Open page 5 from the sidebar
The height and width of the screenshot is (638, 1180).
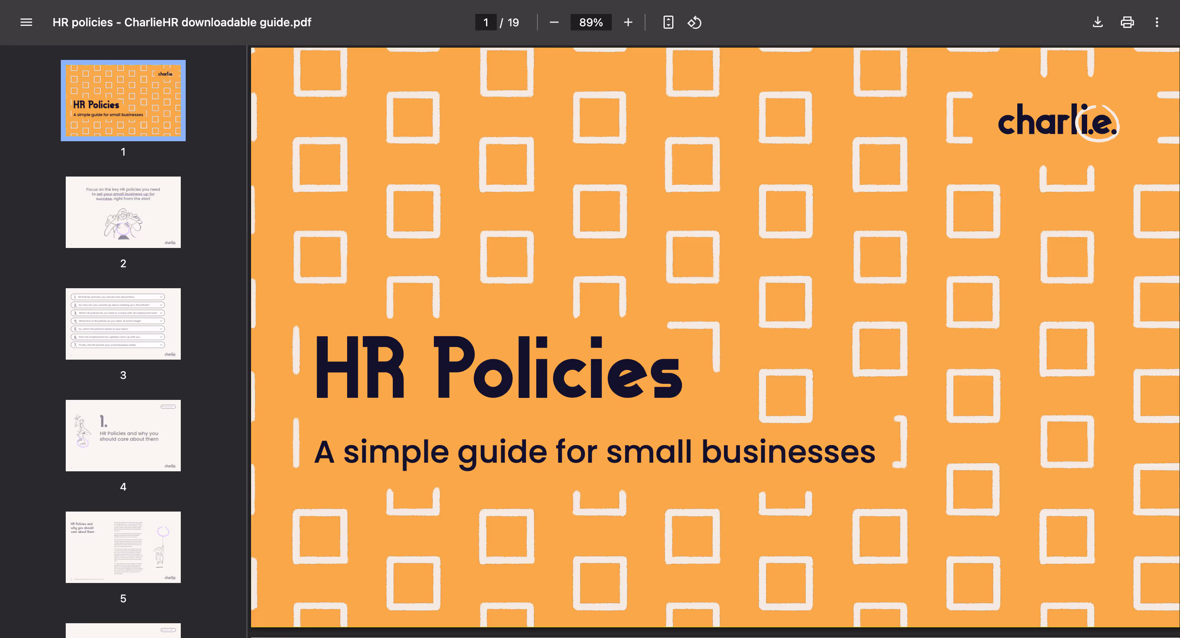(123, 547)
